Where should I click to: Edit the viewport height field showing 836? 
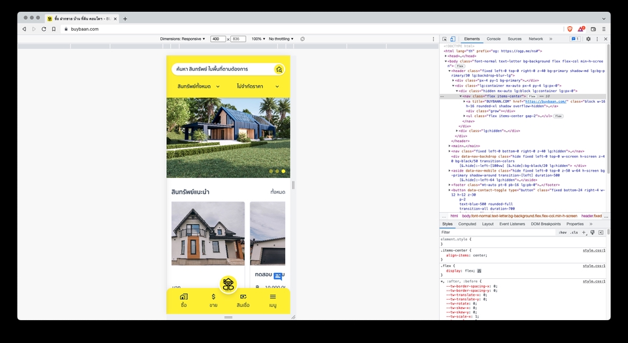click(238, 39)
